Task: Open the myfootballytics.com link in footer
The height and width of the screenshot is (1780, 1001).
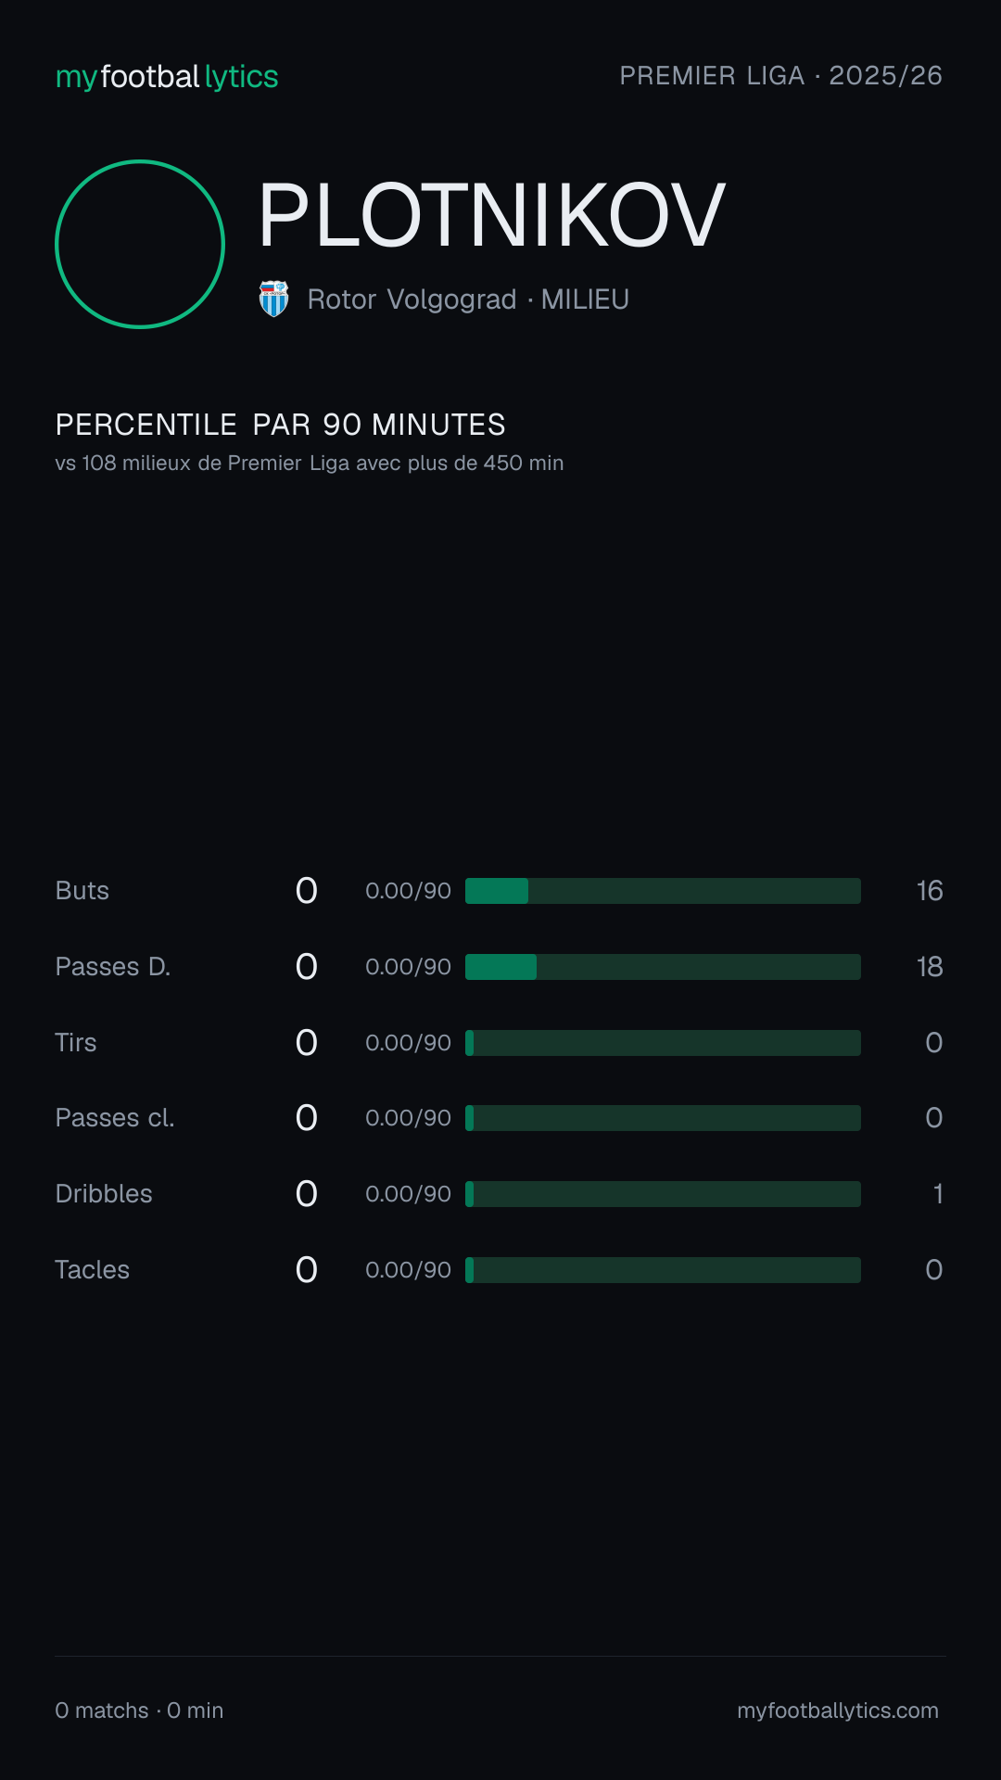Action: click(838, 1710)
